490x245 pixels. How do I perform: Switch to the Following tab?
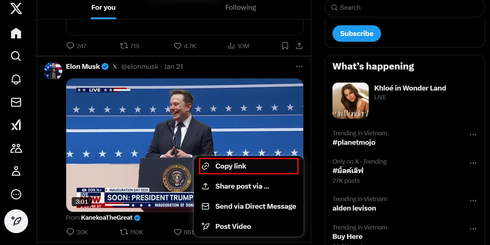tap(241, 8)
